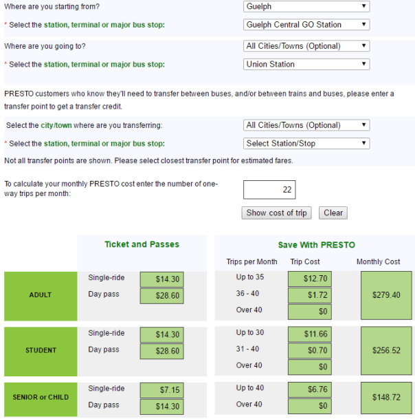Image resolution: width=415 pixels, height=419 pixels.
Task: Click the Up to 35 trips label
Action: pyautogui.click(x=250, y=277)
